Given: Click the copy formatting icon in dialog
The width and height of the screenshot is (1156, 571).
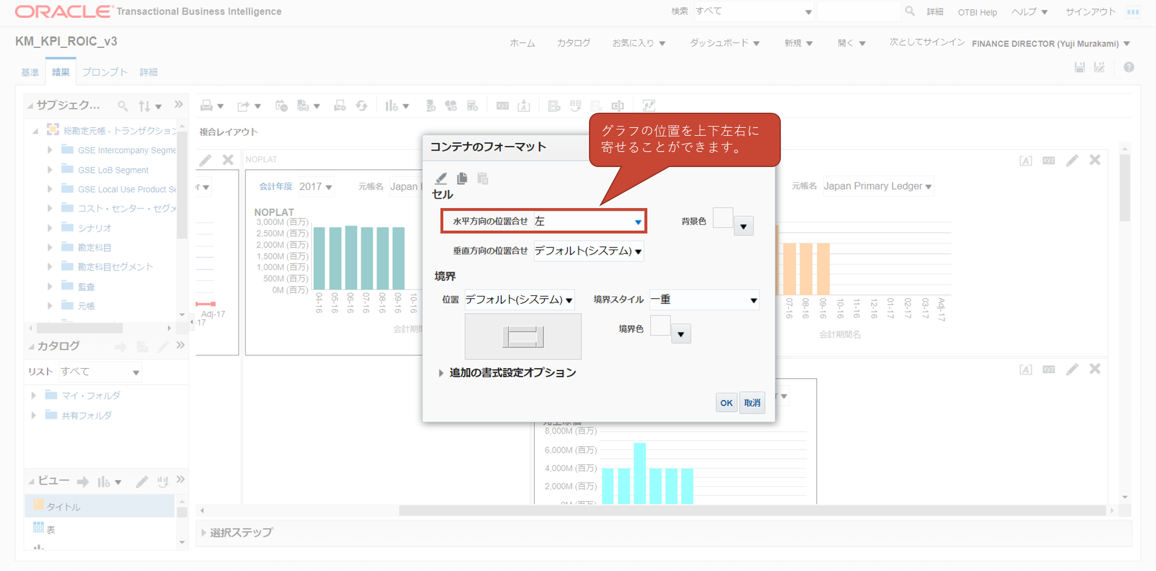Looking at the screenshot, I should click(x=462, y=178).
